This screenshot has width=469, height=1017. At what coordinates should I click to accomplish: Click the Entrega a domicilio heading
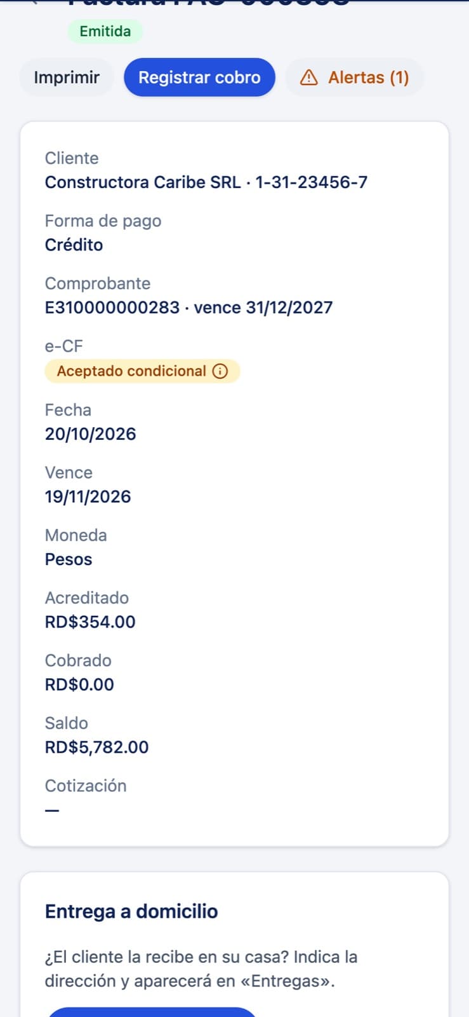131,911
